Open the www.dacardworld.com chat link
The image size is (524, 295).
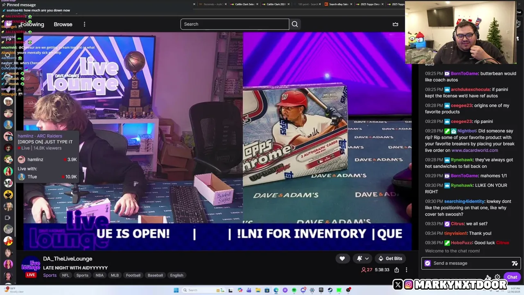[x=474, y=150]
